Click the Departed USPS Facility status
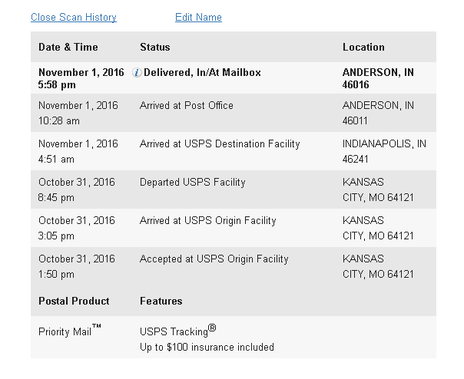 coord(192,183)
